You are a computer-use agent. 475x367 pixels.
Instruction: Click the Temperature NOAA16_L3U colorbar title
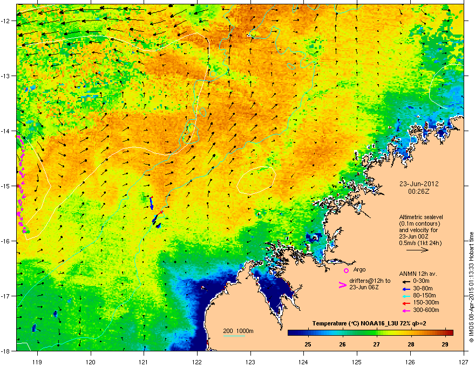pyautogui.click(x=369, y=323)
